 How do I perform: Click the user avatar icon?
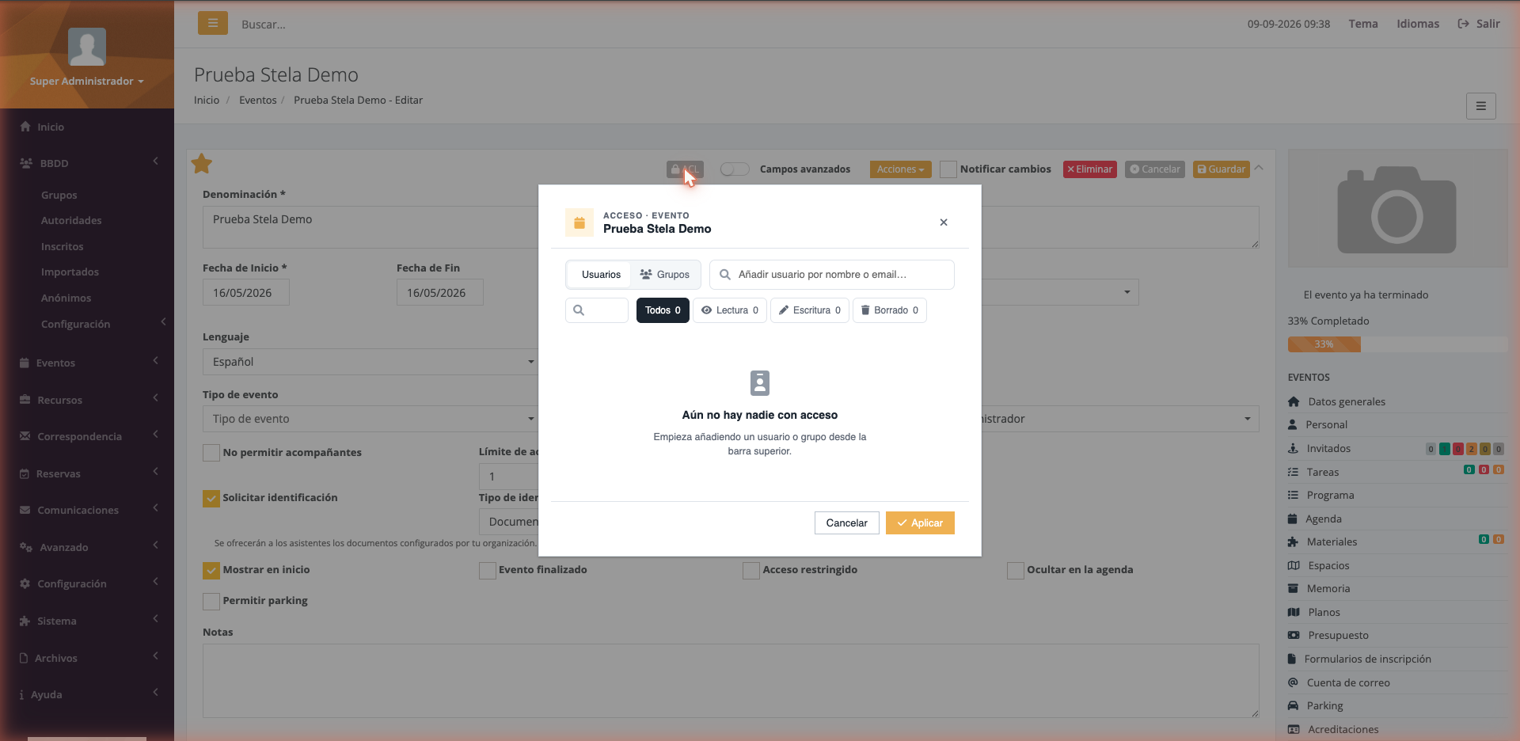coord(87,47)
